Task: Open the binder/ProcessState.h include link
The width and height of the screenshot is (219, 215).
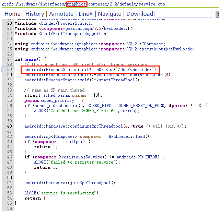Action: click(66, 23)
